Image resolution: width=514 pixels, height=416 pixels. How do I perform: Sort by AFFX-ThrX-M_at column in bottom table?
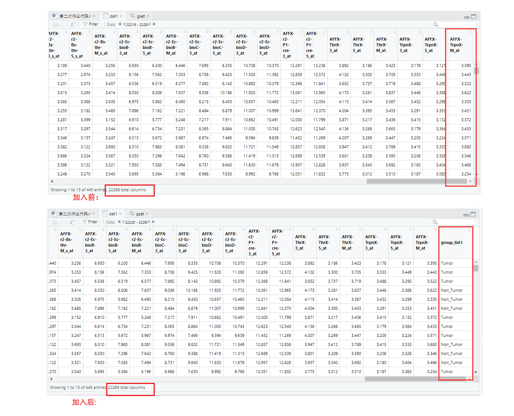coord(360,229)
